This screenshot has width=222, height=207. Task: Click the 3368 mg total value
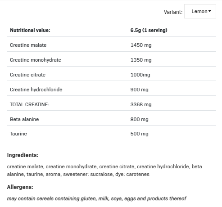(x=141, y=104)
